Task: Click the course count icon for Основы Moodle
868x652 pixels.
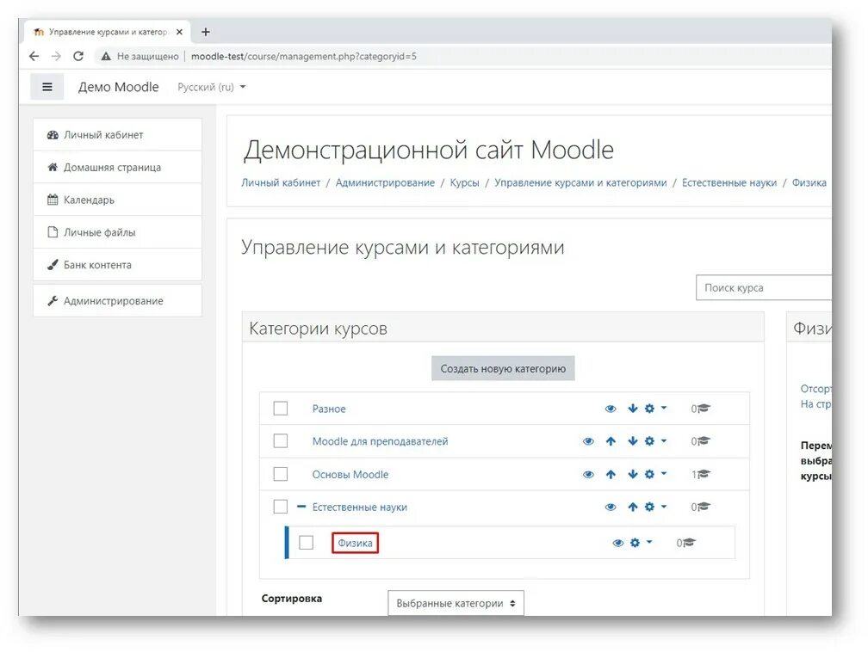Action: tap(704, 475)
